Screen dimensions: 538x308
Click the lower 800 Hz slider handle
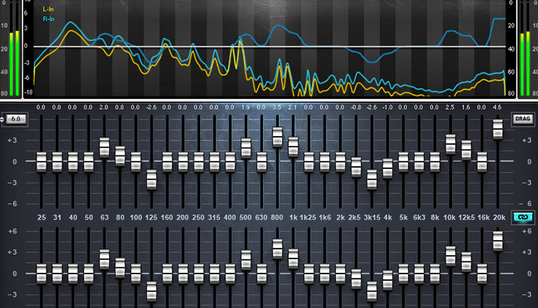[x=278, y=248]
